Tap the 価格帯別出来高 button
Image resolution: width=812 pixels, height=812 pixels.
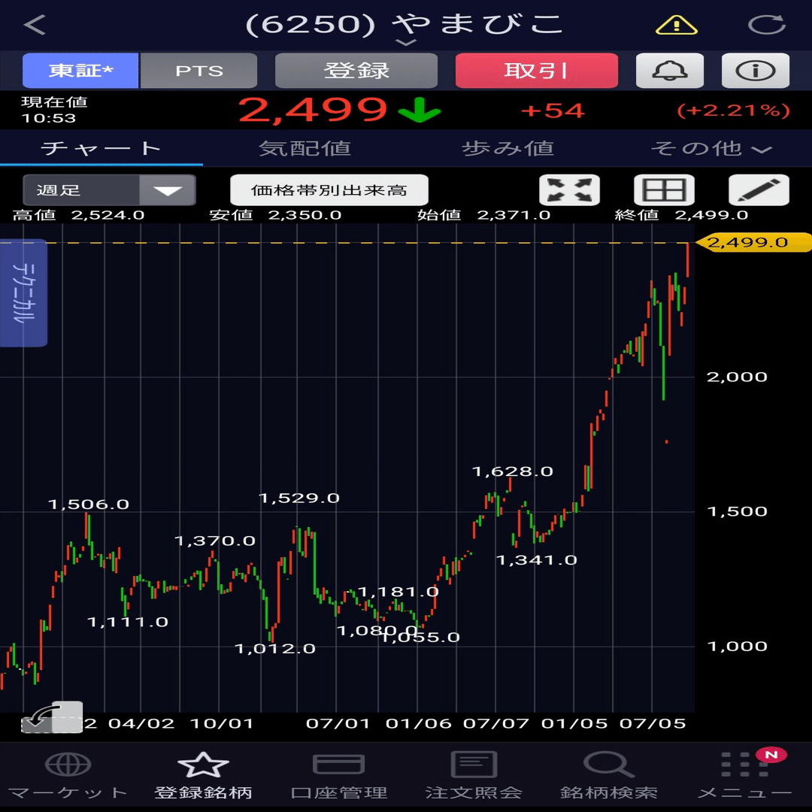coord(329,189)
